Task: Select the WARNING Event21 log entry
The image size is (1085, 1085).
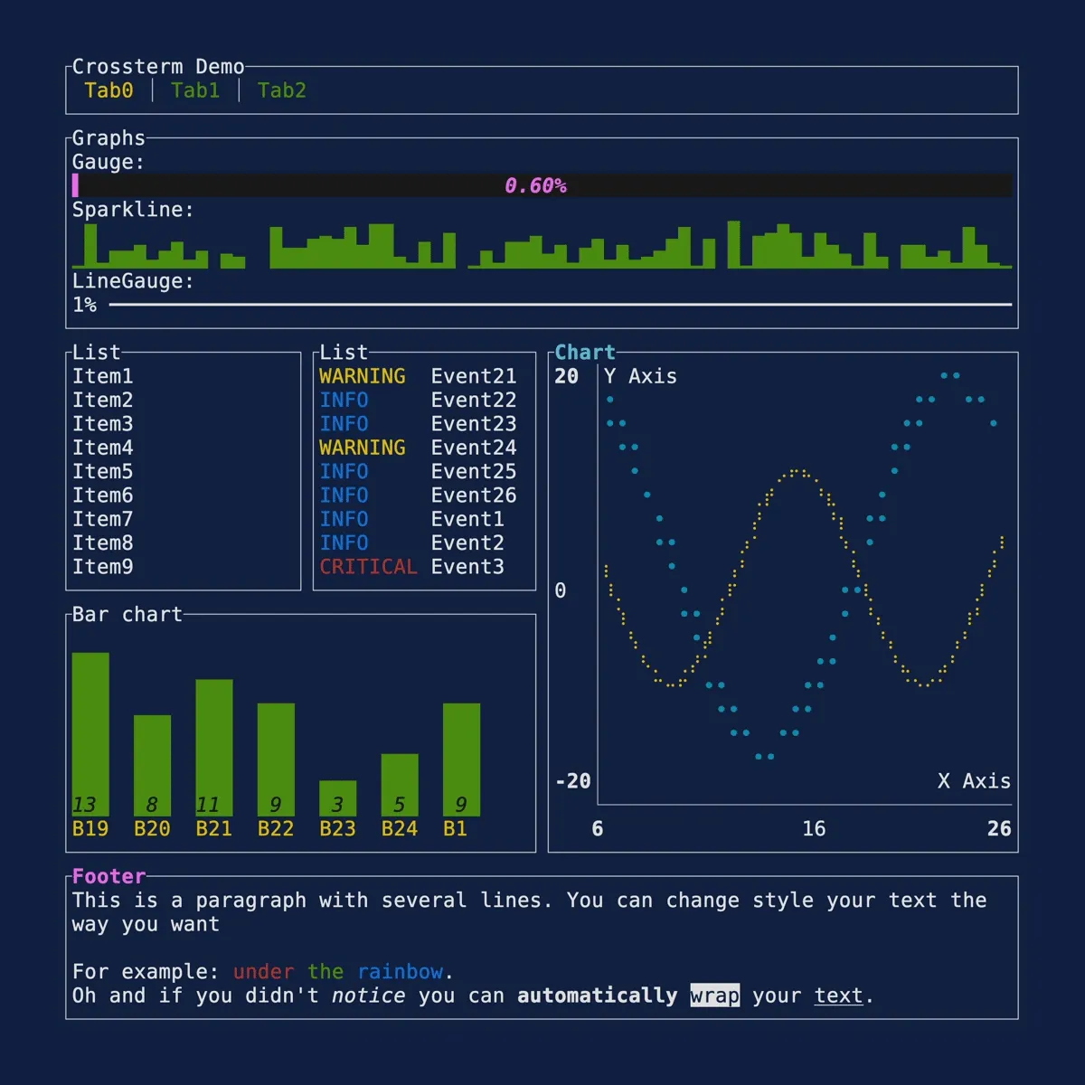Action: 418,376
